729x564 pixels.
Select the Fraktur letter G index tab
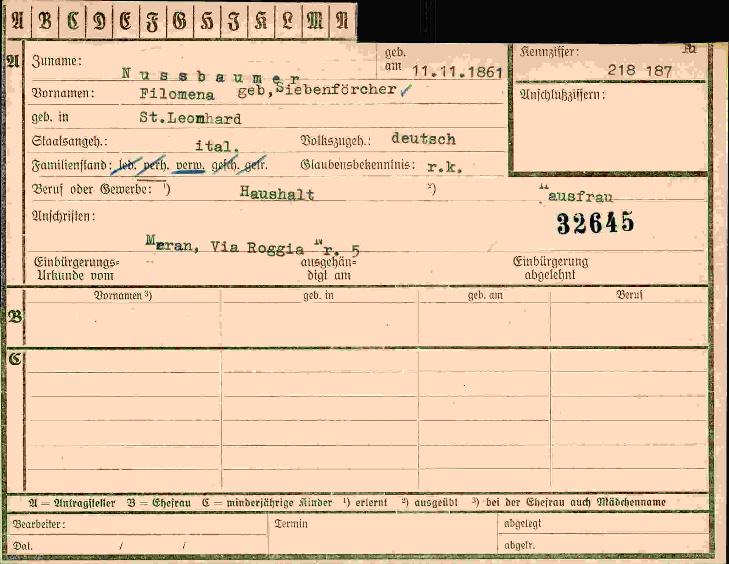pyautogui.click(x=180, y=21)
